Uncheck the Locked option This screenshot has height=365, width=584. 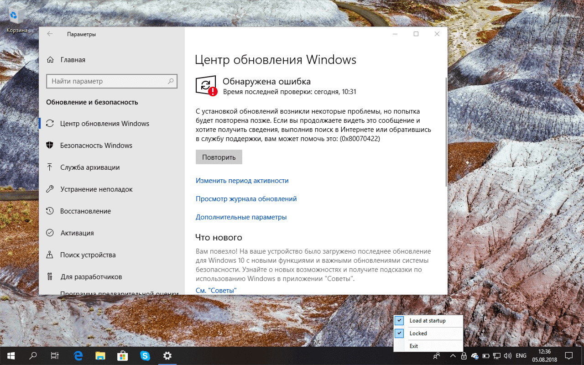[x=399, y=334]
